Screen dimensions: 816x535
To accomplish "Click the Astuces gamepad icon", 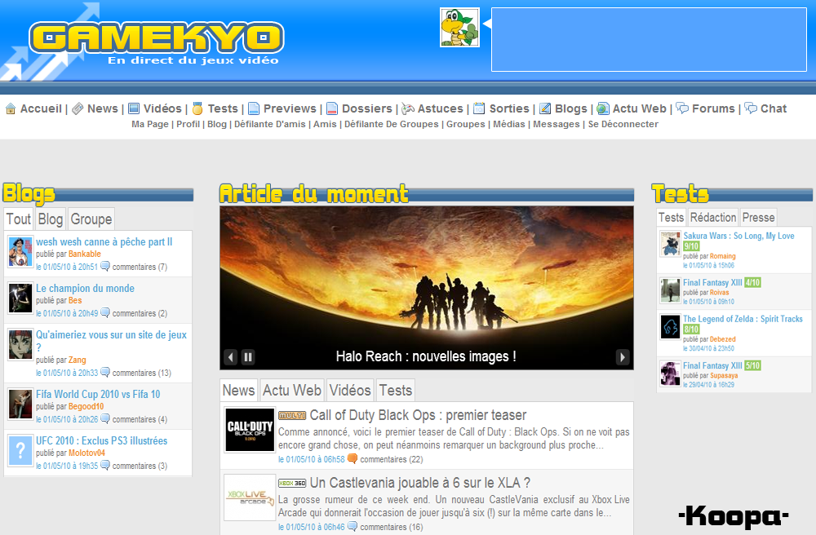I will 408,108.
